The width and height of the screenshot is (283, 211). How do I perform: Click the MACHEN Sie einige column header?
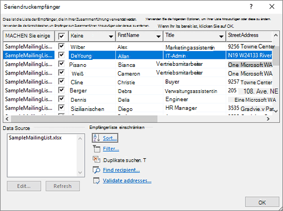tap(29, 36)
